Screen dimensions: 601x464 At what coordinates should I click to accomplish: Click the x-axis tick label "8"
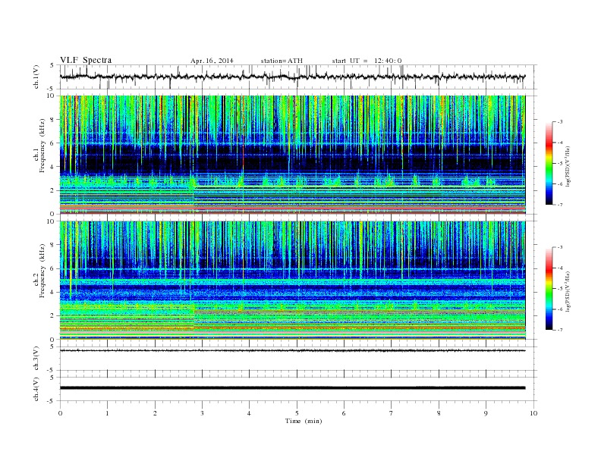click(x=439, y=413)
